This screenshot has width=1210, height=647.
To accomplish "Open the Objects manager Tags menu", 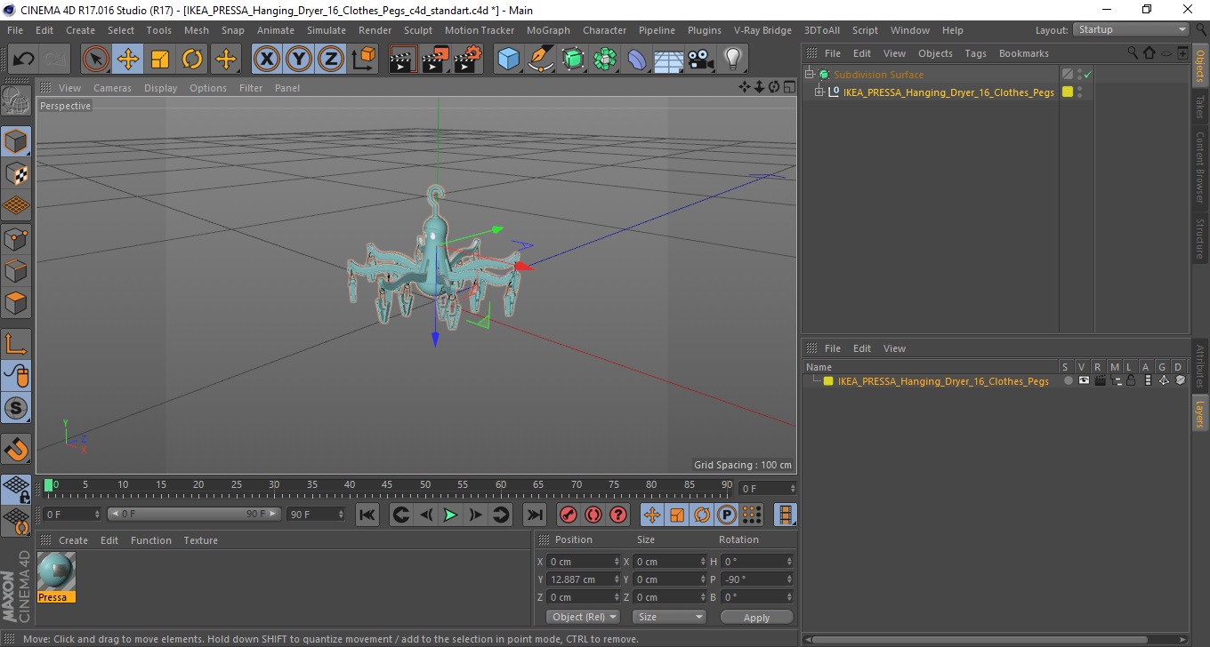I will point(975,53).
